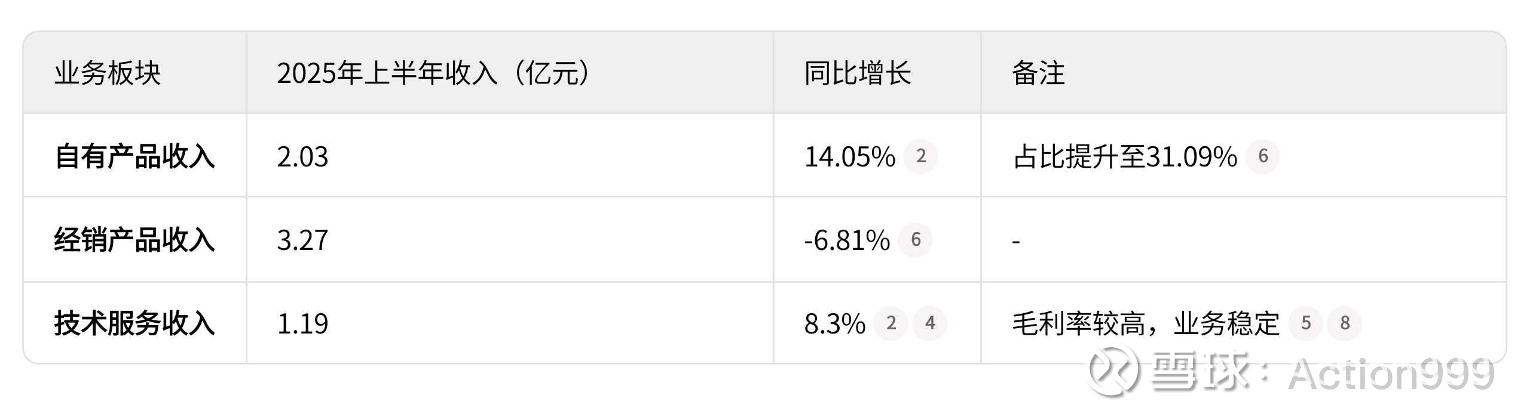Click the 技术服务收入 row label
The image size is (1539, 420).
(x=134, y=324)
